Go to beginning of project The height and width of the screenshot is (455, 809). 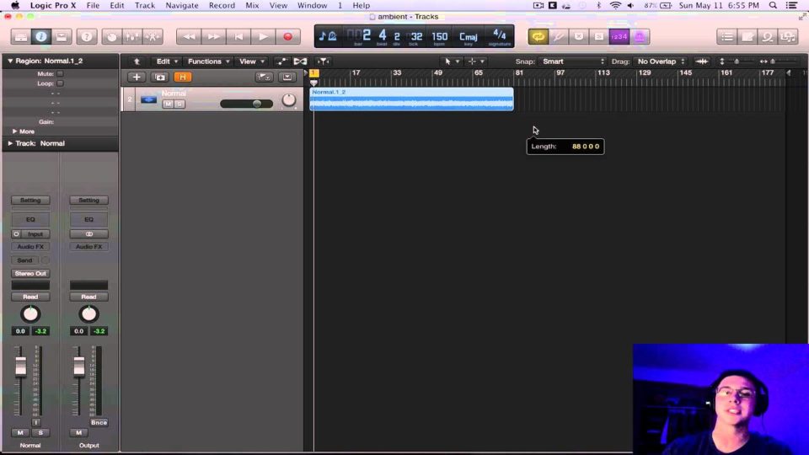(238, 36)
